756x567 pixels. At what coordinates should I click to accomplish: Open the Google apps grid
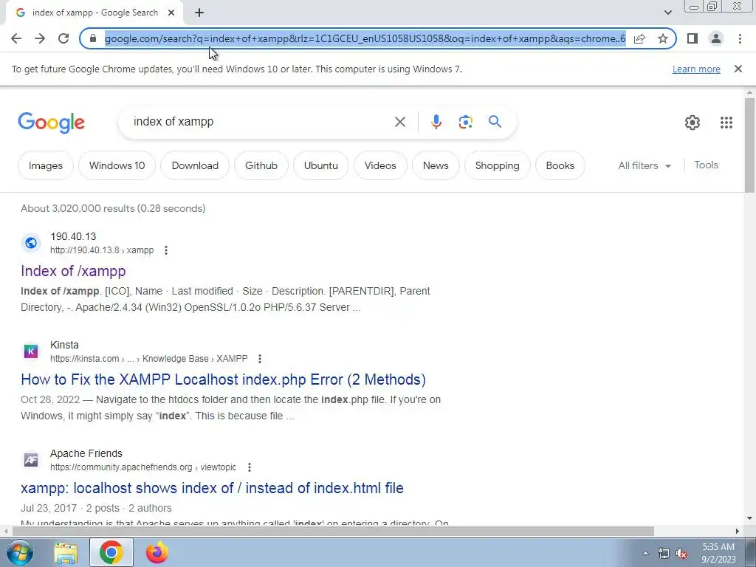726,123
